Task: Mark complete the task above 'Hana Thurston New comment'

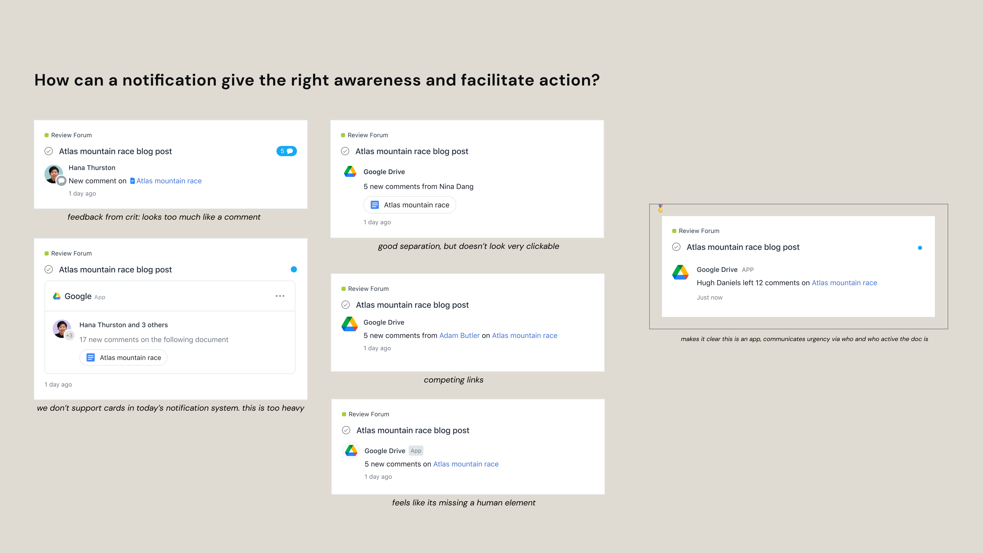Action: (x=48, y=151)
